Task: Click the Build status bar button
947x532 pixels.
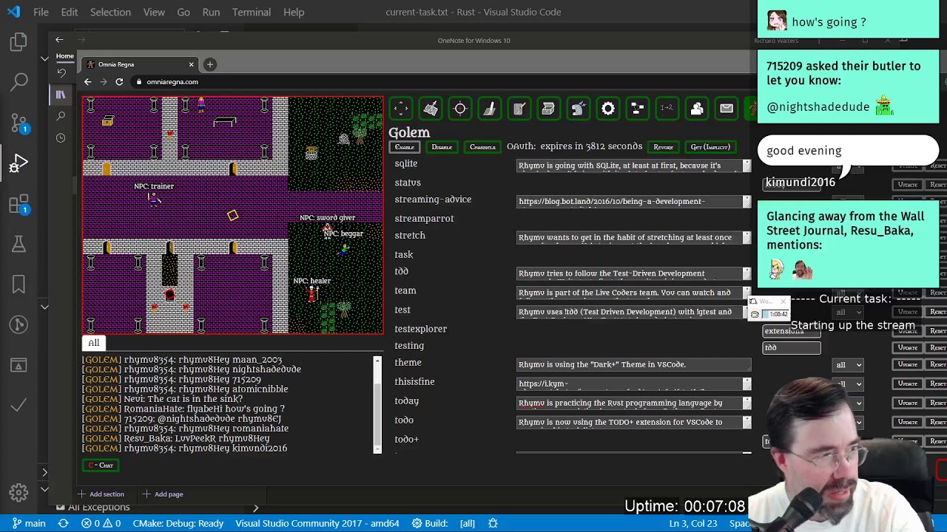Action: (431, 523)
